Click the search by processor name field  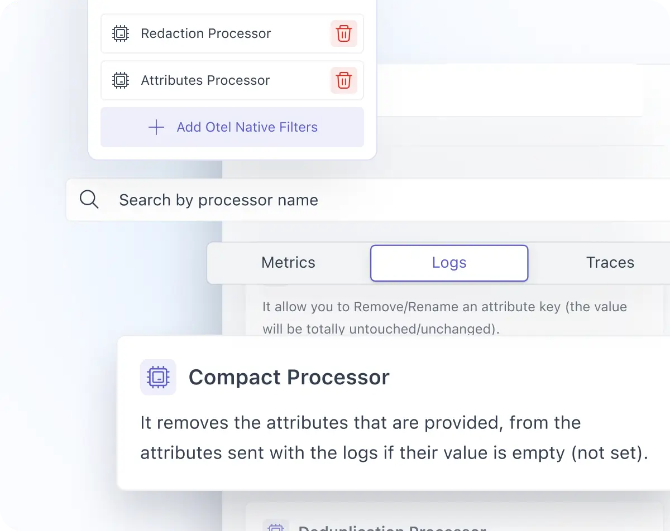click(218, 199)
